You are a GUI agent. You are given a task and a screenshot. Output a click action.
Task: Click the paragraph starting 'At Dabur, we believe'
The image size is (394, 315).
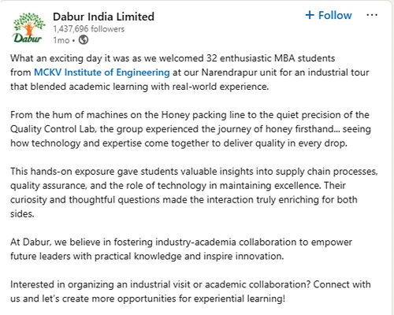[181, 249]
